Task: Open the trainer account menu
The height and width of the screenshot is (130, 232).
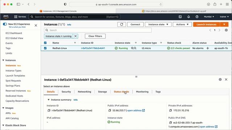Action: [224, 17]
